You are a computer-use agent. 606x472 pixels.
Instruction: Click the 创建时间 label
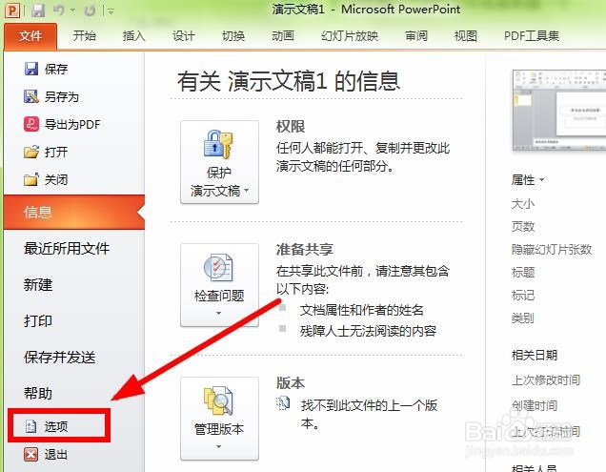tap(535, 405)
